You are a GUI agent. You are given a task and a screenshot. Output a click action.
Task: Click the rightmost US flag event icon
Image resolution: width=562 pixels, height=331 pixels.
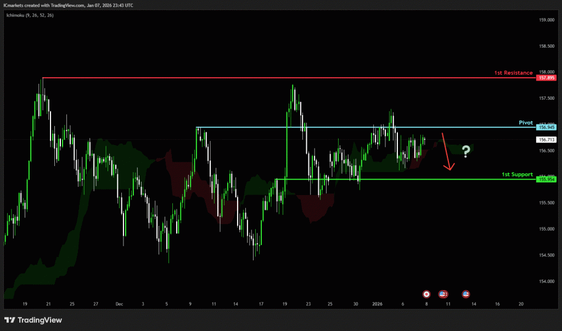pyautogui.click(x=466, y=294)
